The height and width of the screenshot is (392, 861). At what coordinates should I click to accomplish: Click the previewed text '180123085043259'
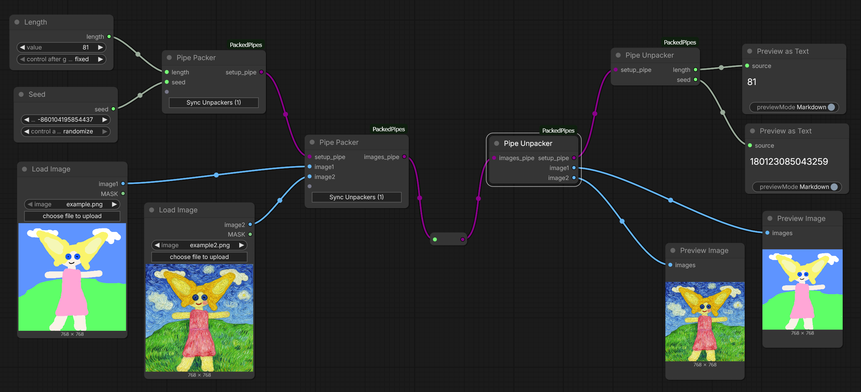pyautogui.click(x=789, y=162)
